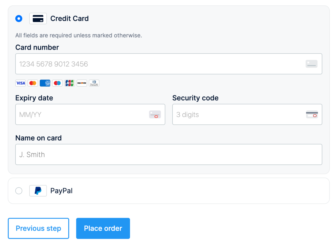Click the expiry date hint icon

click(155, 114)
